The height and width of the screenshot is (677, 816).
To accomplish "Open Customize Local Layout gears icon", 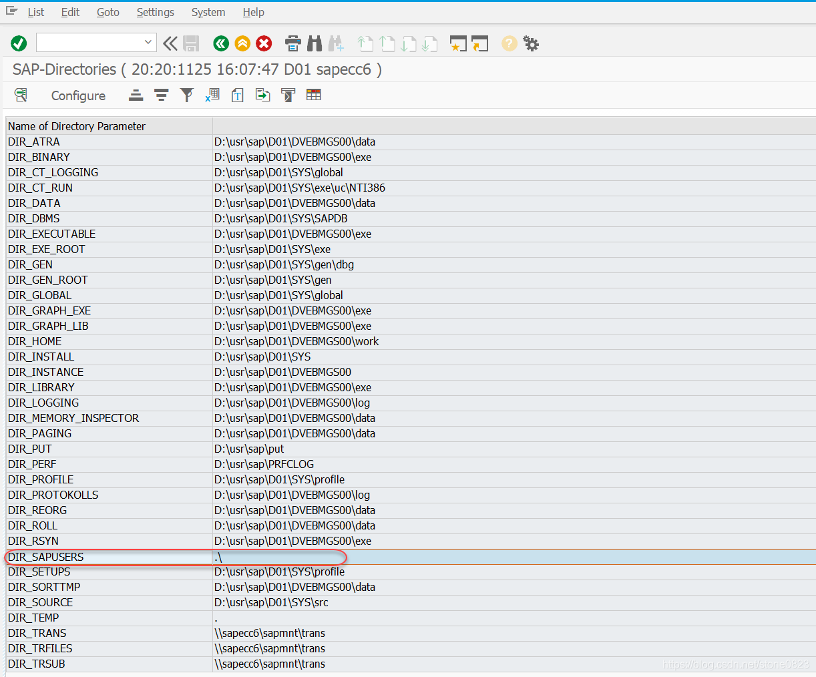I will [x=531, y=43].
